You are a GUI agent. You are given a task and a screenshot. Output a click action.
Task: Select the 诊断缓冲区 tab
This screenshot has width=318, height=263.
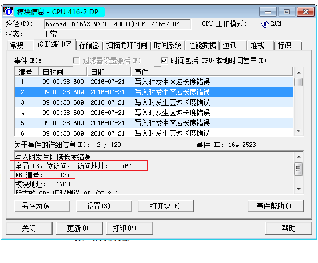coord(55,45)
